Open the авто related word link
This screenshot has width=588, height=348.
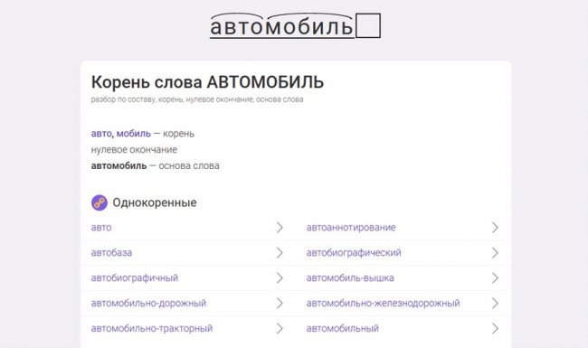101,228
